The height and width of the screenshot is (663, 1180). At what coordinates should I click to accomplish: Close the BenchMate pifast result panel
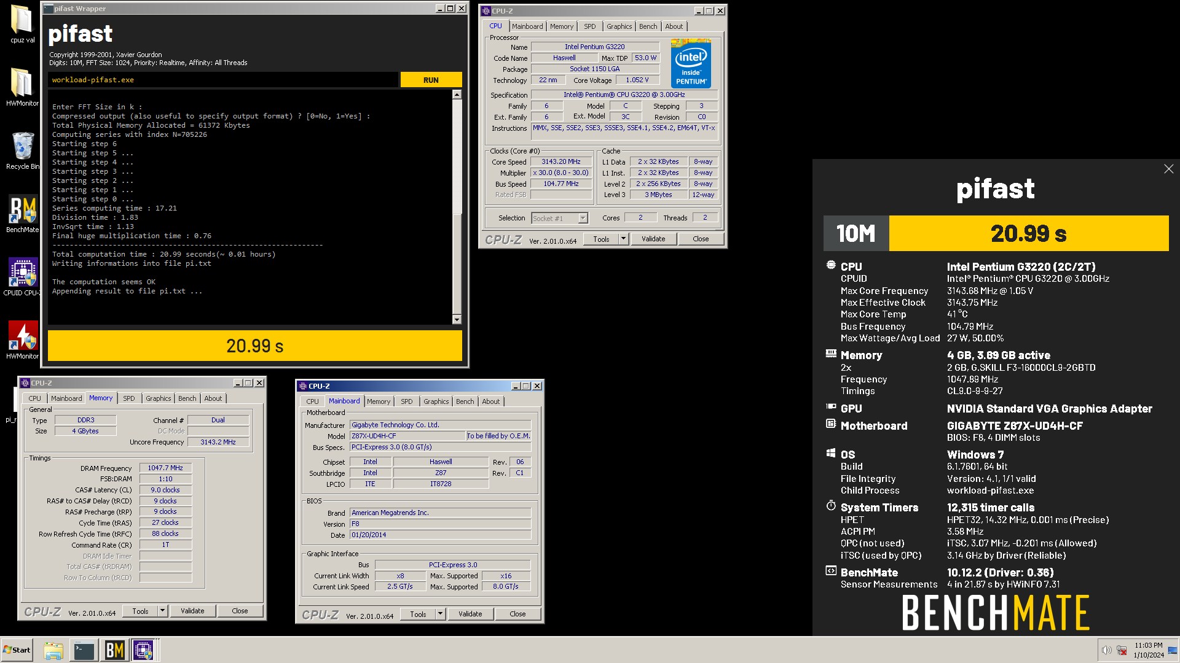1168,169
